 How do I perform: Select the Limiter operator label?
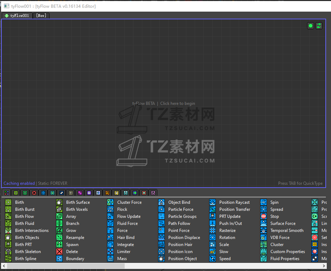124,252
